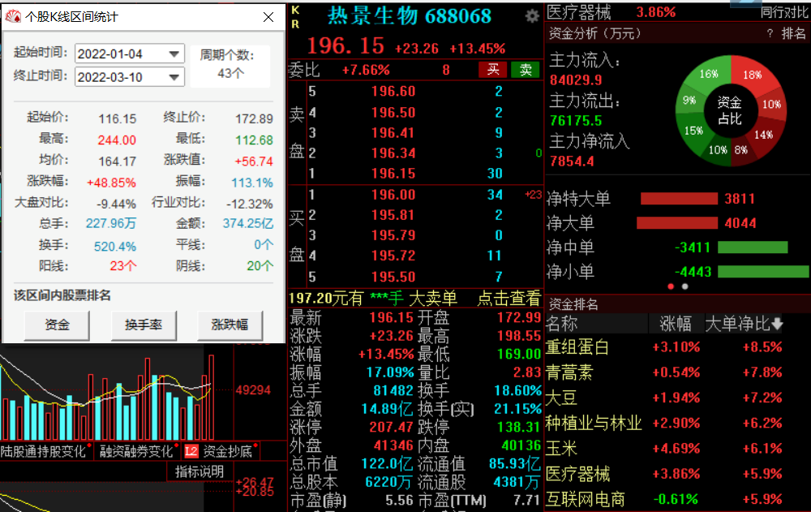Open the 终止时间 date dropdown arrow
Viewport: 811px width, 512px height.
(x=174, y=77)
